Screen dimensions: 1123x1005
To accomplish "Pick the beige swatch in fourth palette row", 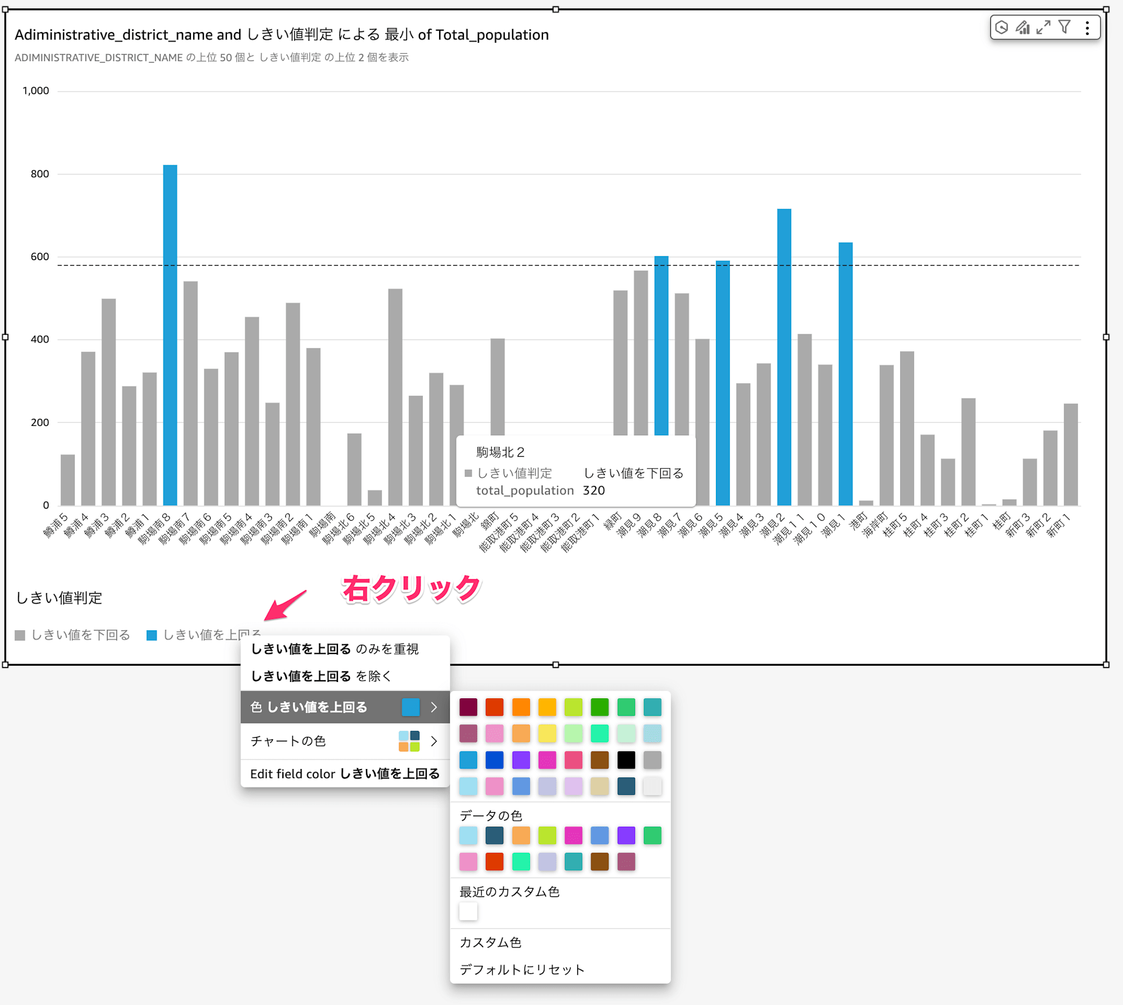I will 600,786.
